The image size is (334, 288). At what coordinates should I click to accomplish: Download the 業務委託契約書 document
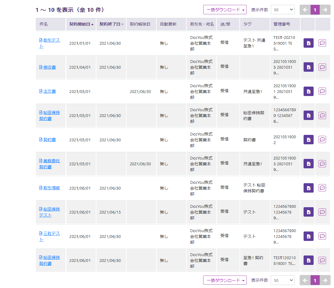pyautogui.click(x=308, y=164)
